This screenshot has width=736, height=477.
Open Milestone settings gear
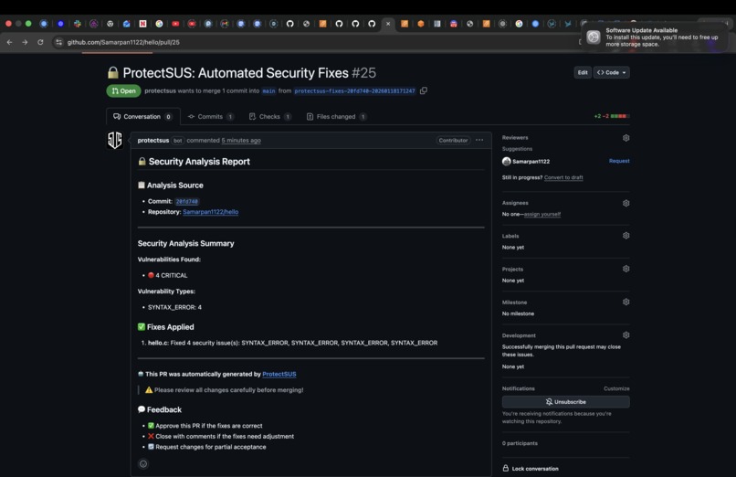coord(626,302)
